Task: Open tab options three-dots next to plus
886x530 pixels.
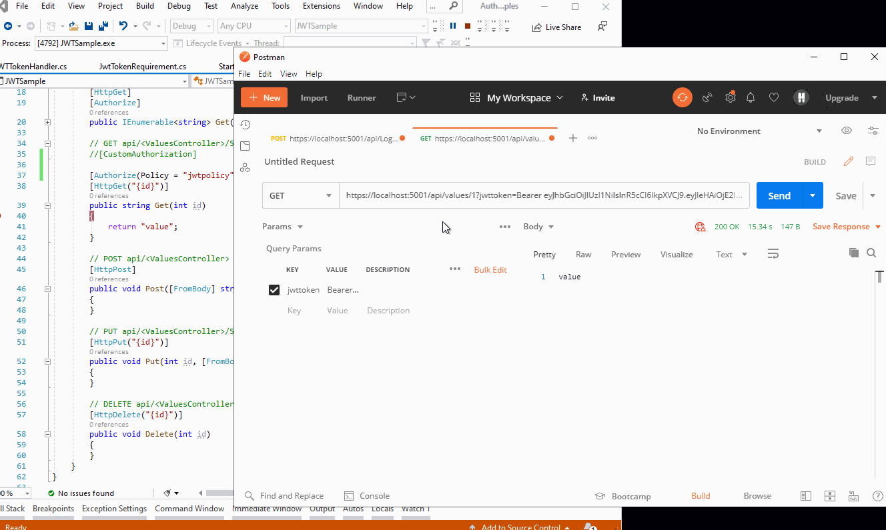Action: tap(592, 138)
